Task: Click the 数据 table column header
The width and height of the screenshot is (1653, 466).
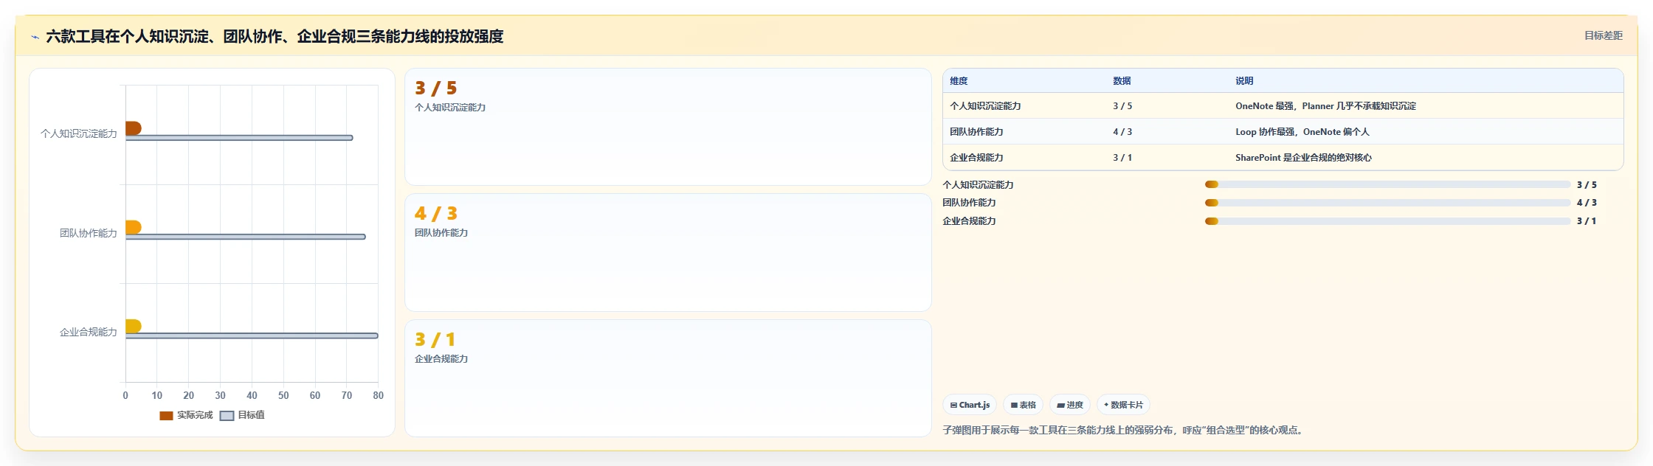Action: 1122,81
